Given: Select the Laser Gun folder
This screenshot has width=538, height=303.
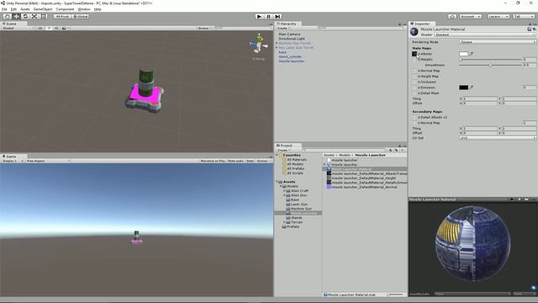Looking at the screenshot, I should click(x=299, y=204).
